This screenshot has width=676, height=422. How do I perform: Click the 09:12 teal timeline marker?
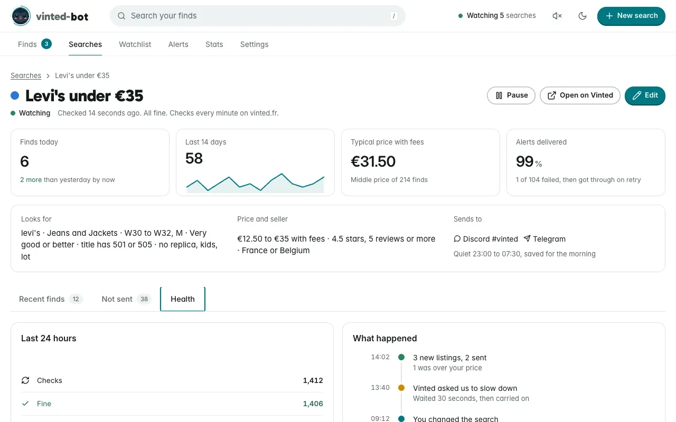click(401, 418)
